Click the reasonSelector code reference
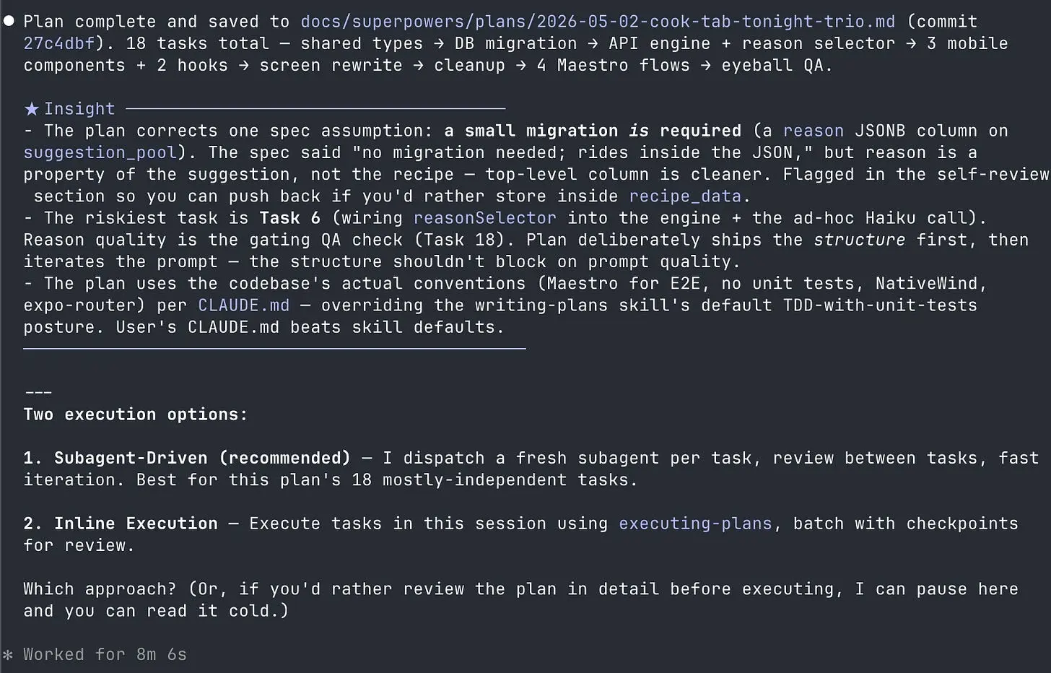 pos(484,218)
